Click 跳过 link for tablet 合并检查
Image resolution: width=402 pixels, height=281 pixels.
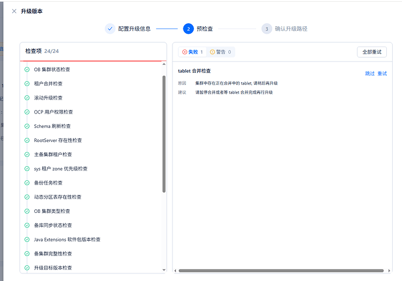point(370,73)
